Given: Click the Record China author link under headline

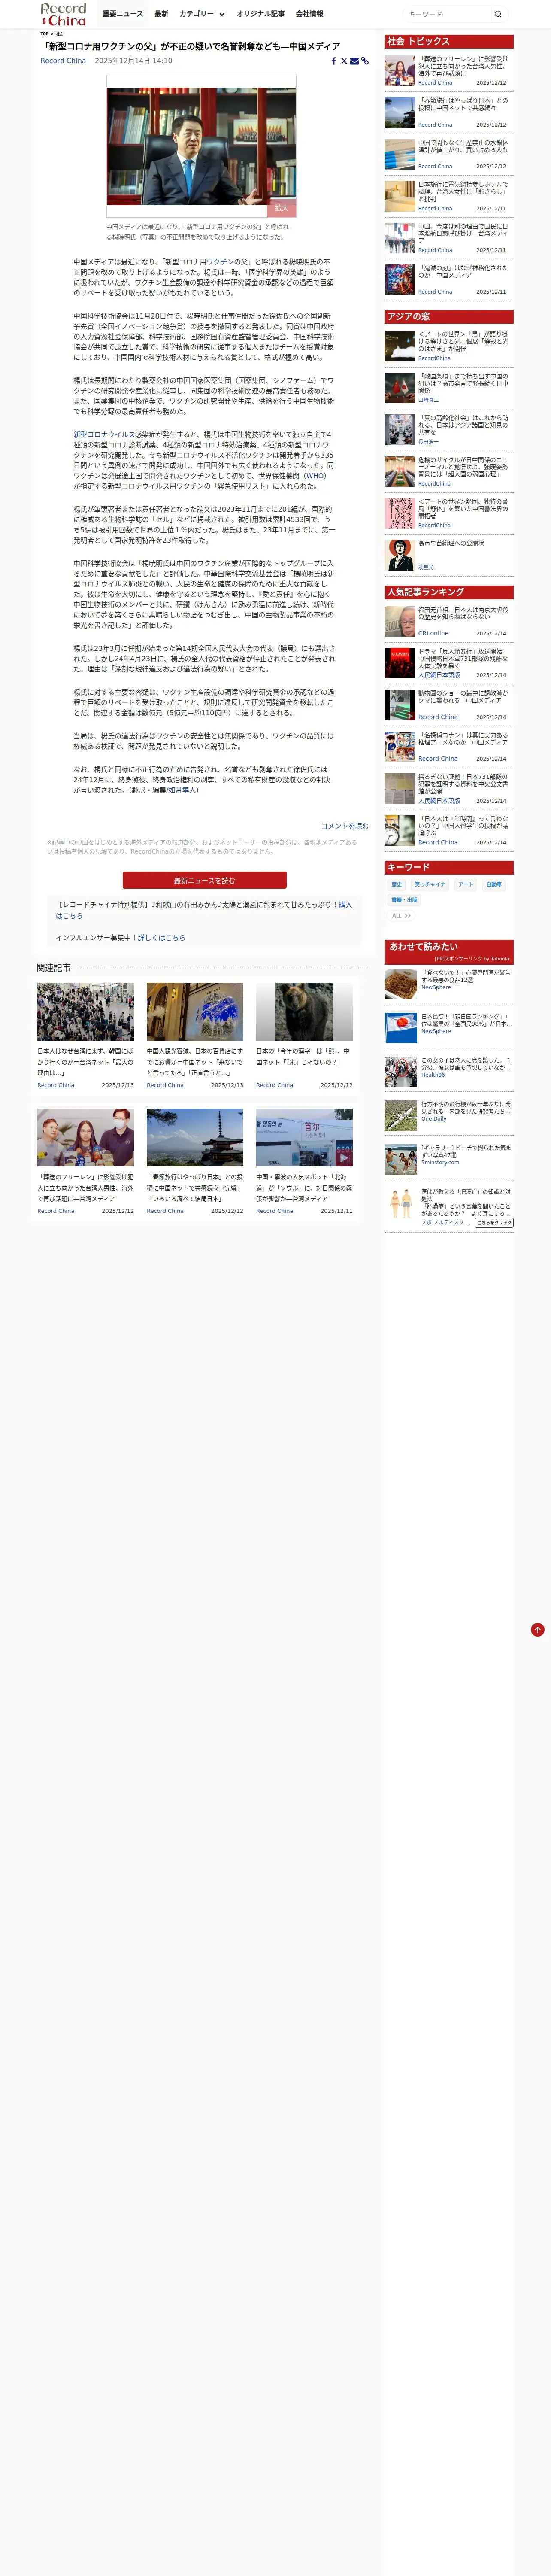Looking at the screenshot, I should (63, 61).
